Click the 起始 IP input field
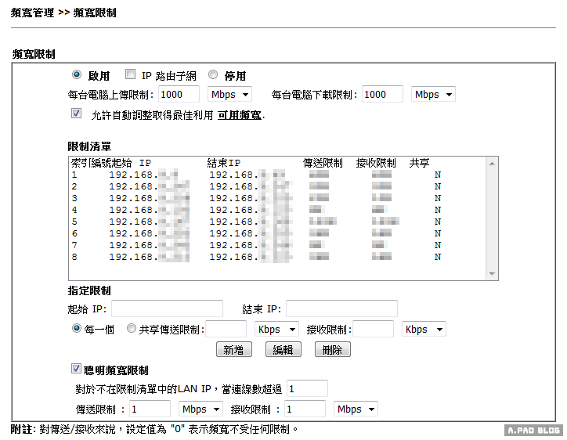567x440 pixels. coord(167,308)
